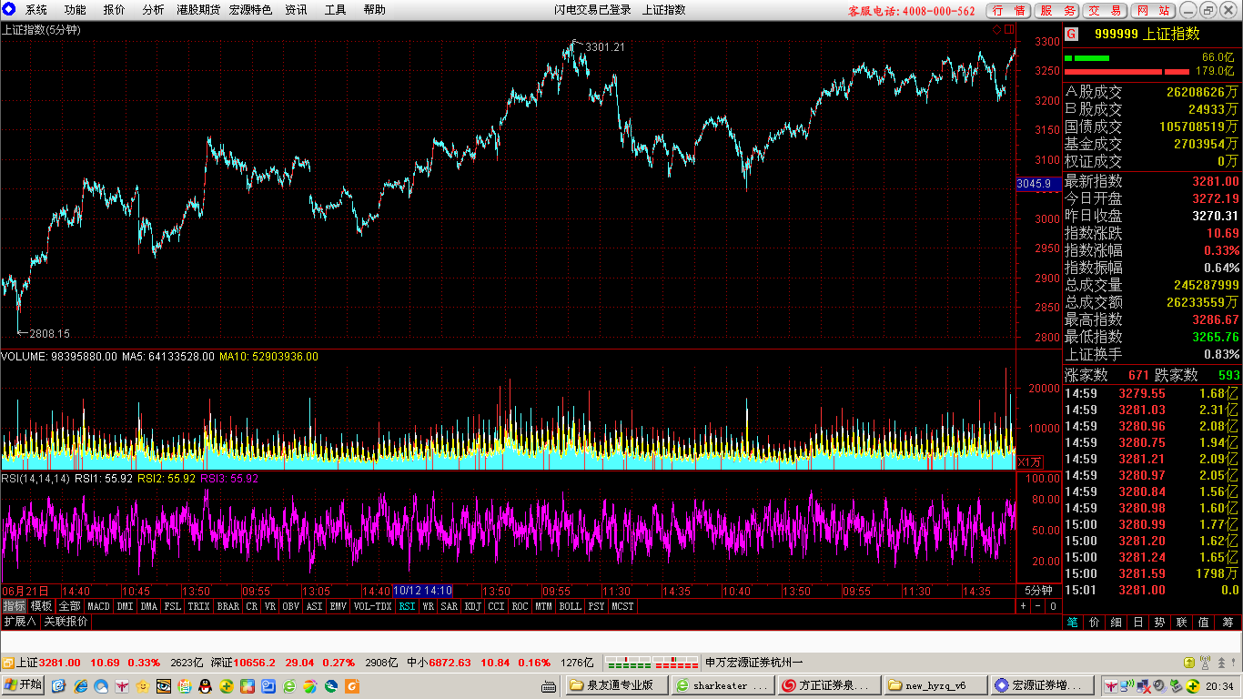The image size is (1243, 699).
Task: Click the yellow star face quick launch icon
Action: [x=143, y=685]
